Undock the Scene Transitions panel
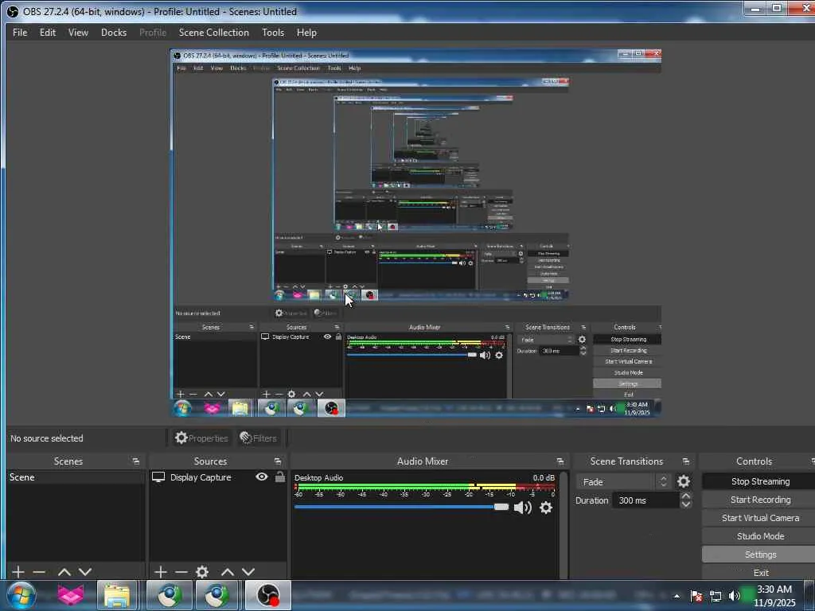This screenshot has height=611, width=815. pyautogui.click(x=685, y=461)
